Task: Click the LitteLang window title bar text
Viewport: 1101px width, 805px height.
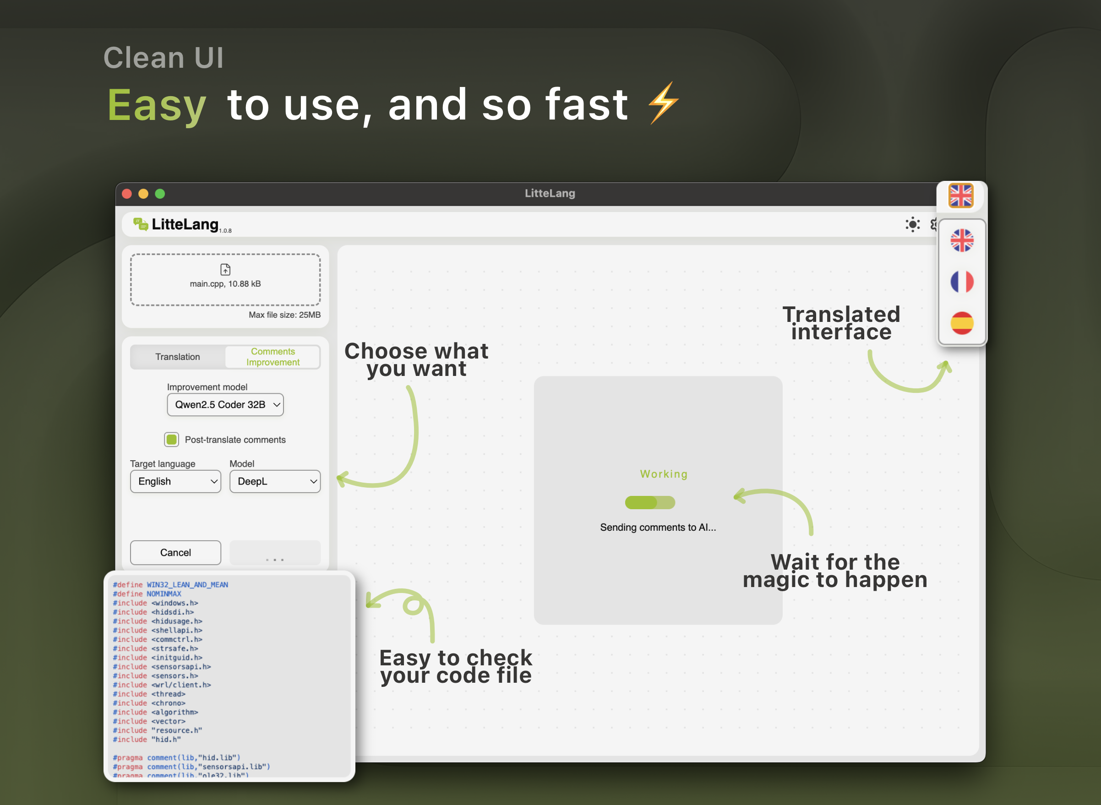Action: point(550,193)
